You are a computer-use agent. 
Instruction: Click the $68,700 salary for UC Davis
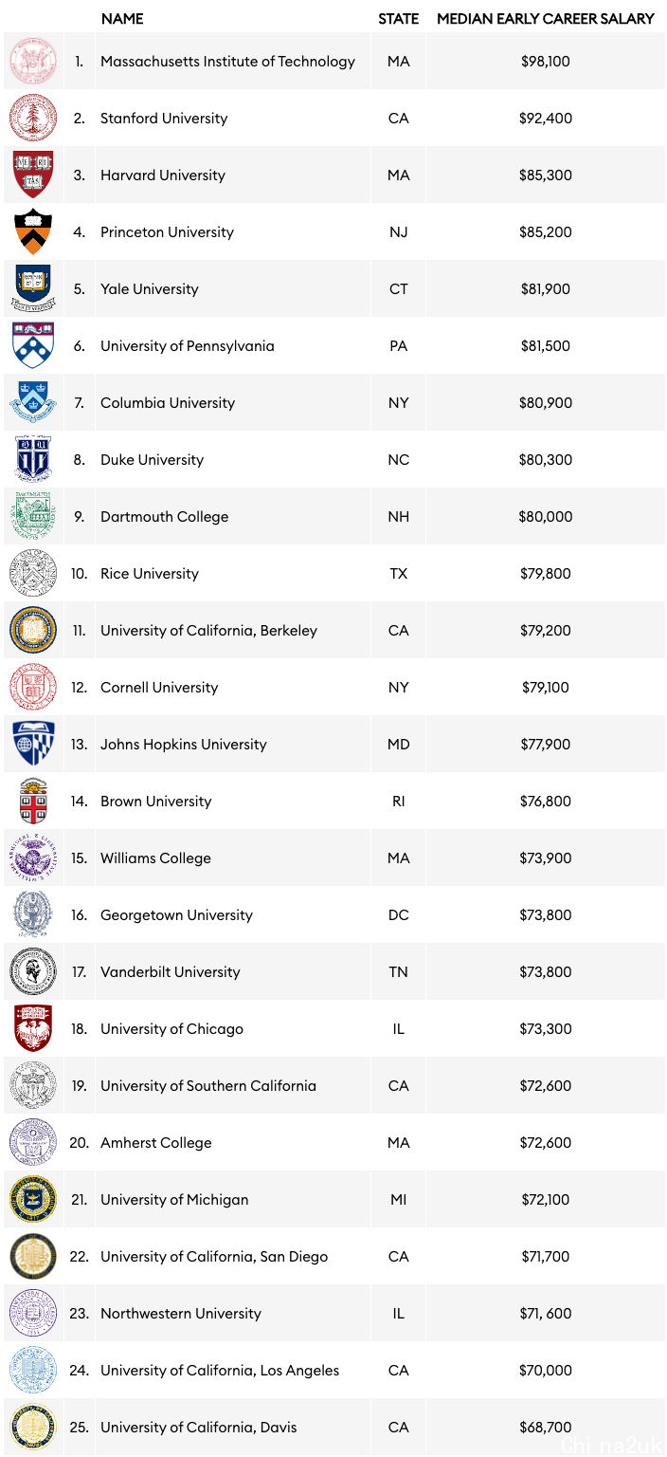(x=546, y=1428)
